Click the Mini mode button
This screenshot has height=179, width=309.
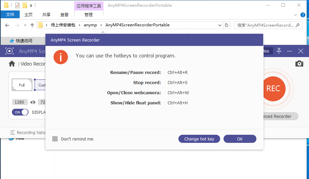268,51
